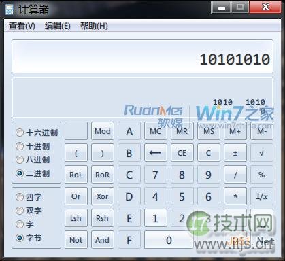Click the plus-minus sign button

pos(235,153)
